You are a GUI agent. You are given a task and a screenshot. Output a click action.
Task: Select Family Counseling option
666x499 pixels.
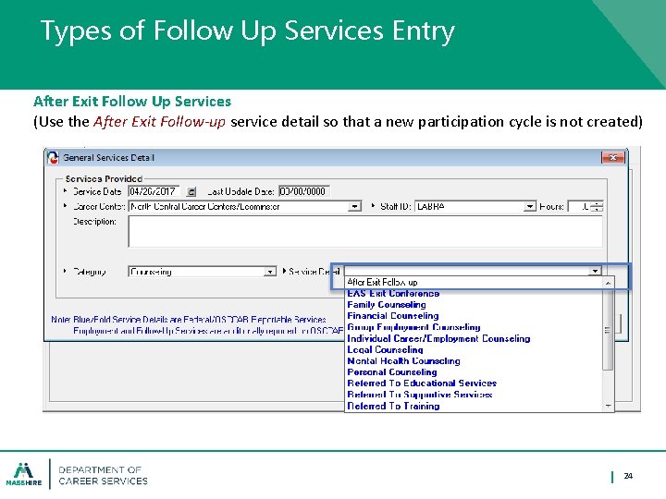click(x=387, y=305)
